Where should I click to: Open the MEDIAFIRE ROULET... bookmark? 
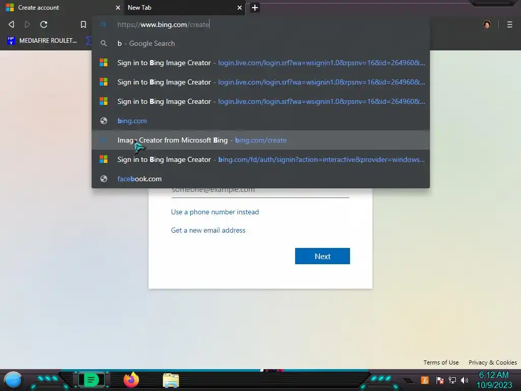click(43, 41)
